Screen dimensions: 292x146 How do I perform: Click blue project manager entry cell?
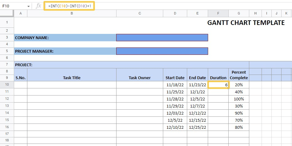point(162,51)
